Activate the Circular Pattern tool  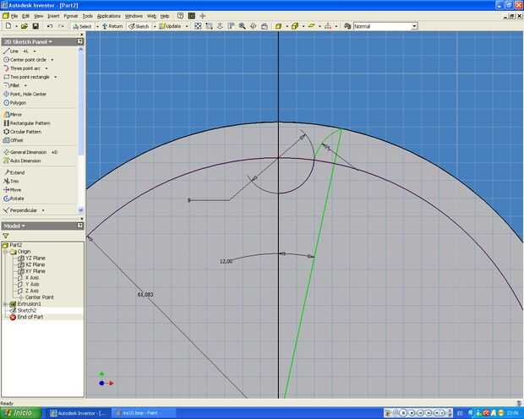point(22,132)
